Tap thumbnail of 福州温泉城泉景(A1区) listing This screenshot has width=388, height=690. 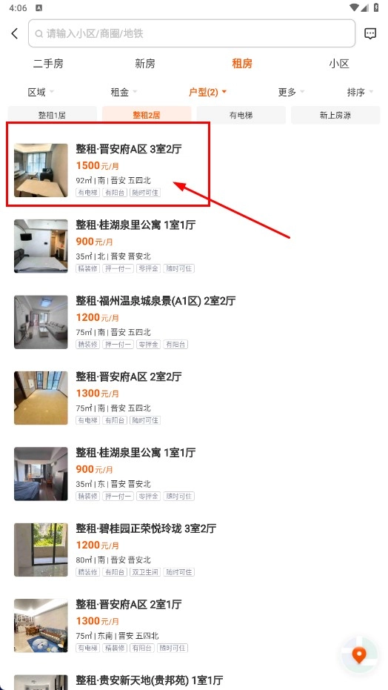point(41,322)
